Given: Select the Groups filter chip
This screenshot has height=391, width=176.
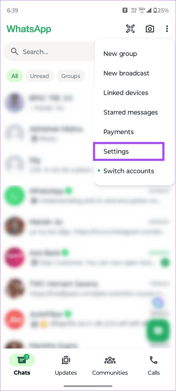Looking at the screenshot, I should click(x=71, y=76).
